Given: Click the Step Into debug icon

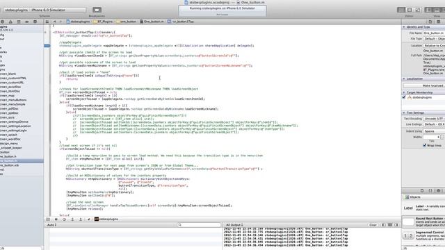Looking at the screenshot, I should point(72,219).
